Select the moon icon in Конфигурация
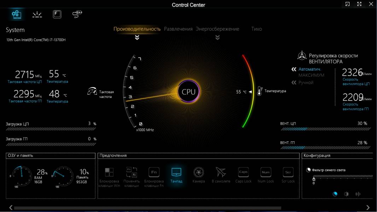Image resolution: width=377 pixels, height=212 pixels. [x=335, y=194]
